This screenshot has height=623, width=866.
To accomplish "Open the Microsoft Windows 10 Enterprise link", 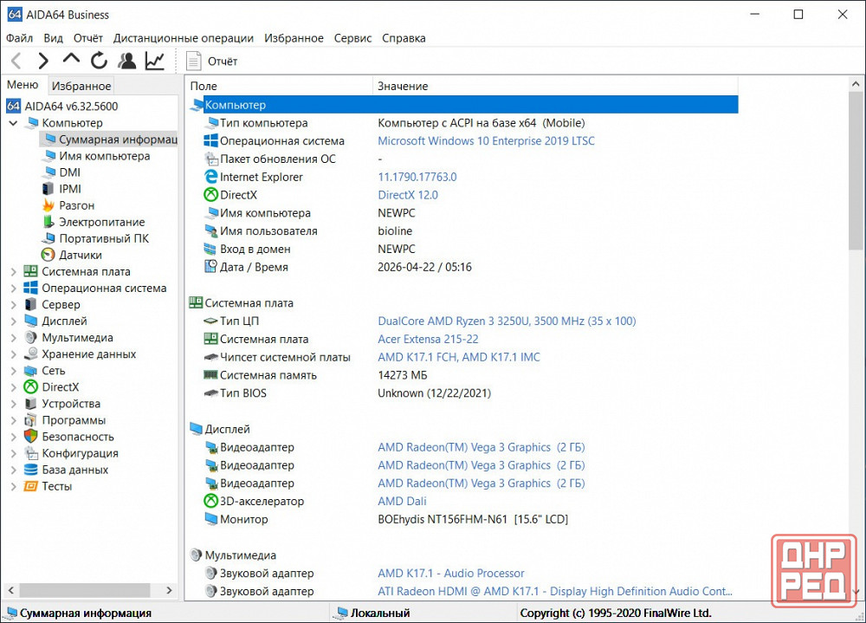I will (x=486, y=140).
